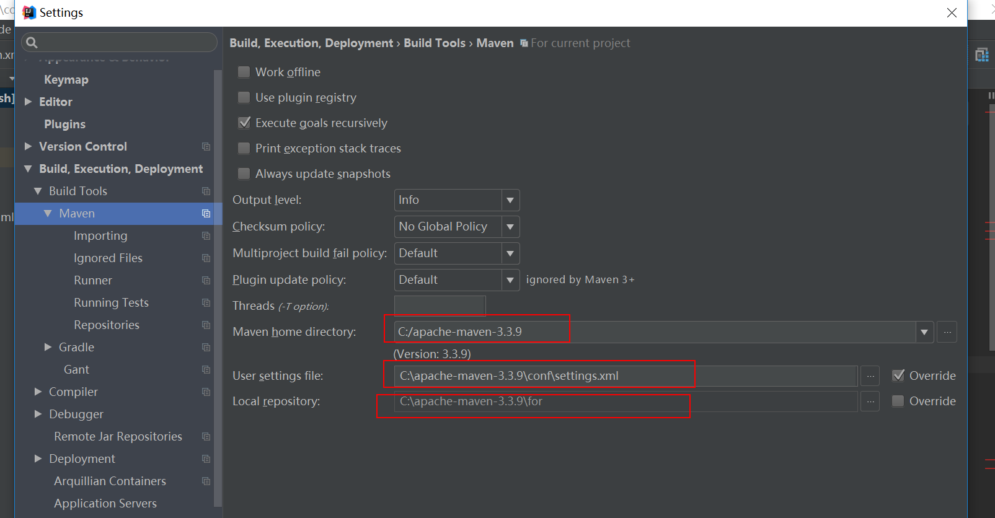
Task: Expand the Compiler tree node
Action: pyautogui.click(x=38, y=392)
